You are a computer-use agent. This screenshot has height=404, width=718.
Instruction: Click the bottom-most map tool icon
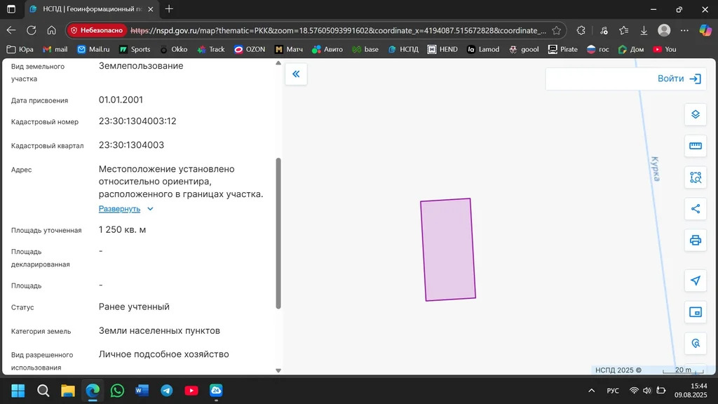point(695,344)
